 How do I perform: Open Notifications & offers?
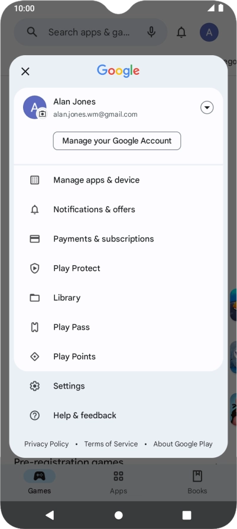point(118,209)
